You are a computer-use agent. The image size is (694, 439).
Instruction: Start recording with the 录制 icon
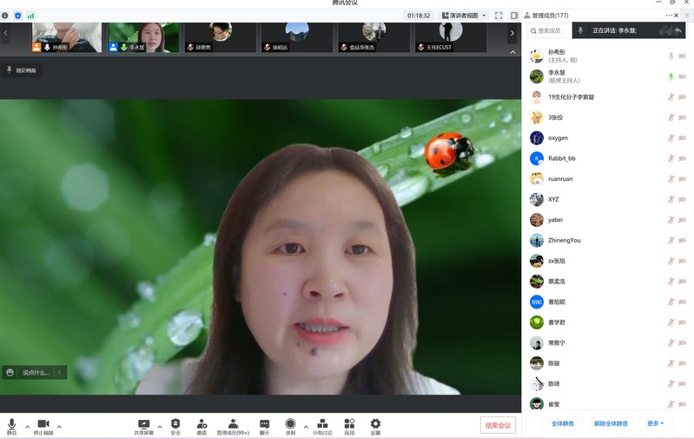pos(290,424)
